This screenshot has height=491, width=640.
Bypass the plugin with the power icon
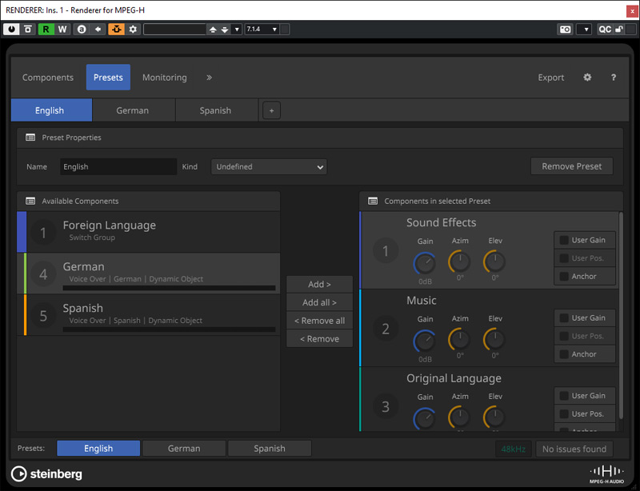click(11, 29)
